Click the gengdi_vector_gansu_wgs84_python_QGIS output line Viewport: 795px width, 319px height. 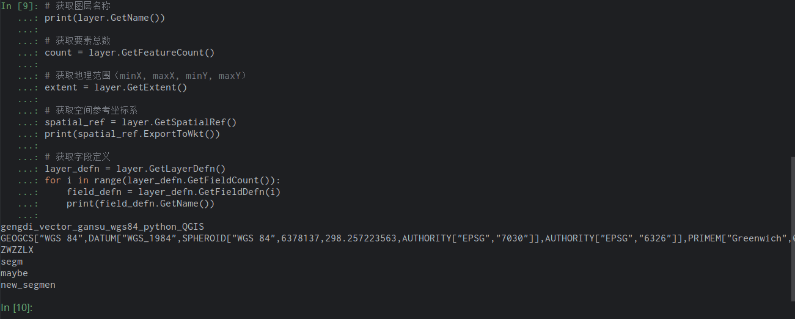pyautogui.click(x=102, y=227)
